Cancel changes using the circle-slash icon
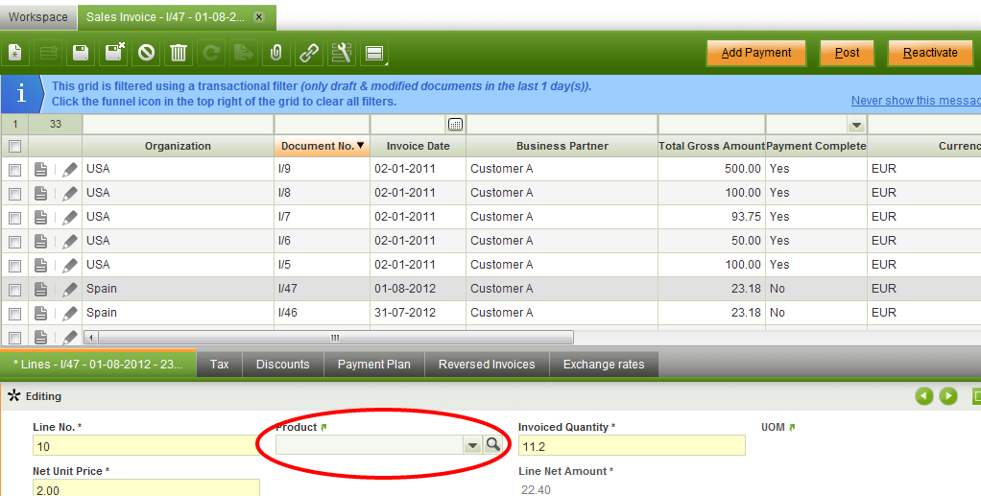981x496 pixels. click(x=146, y=53)
